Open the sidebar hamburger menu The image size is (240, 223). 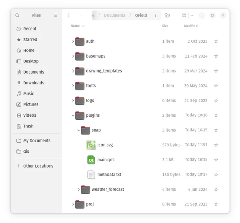tap(55, 15)
